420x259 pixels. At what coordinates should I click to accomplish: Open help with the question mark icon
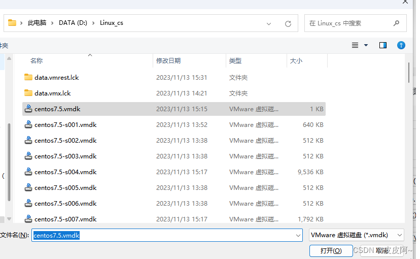pyautogui.click(x=401, y=45)
